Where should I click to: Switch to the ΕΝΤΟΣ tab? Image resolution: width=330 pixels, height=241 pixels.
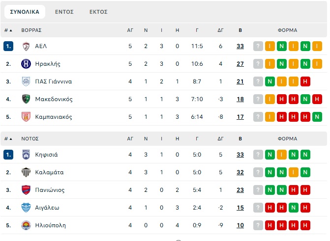[64, 12]
